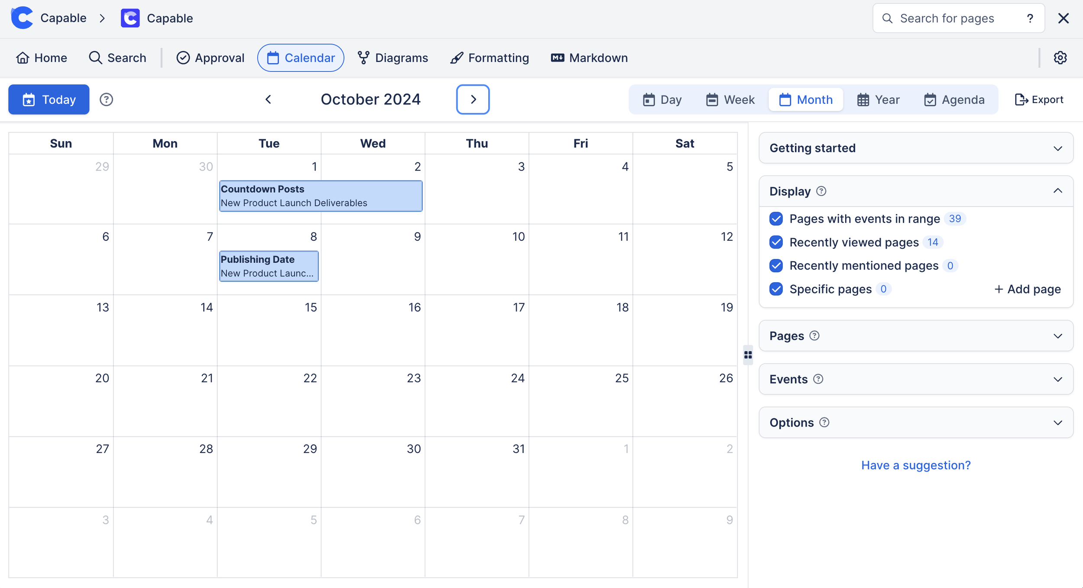This screenshot has height=588, width=1083.
Task: Open the Diagrams tab
Action: click(392, 58)
